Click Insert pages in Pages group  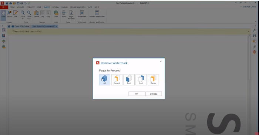point(64,14)
